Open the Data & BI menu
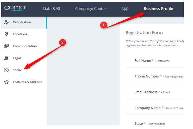 pyautogui.click(x=51, y=9)
